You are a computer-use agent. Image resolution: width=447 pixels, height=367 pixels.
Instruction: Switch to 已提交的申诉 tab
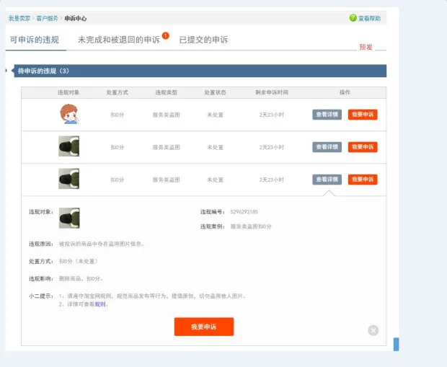click(x=203, y=40)
